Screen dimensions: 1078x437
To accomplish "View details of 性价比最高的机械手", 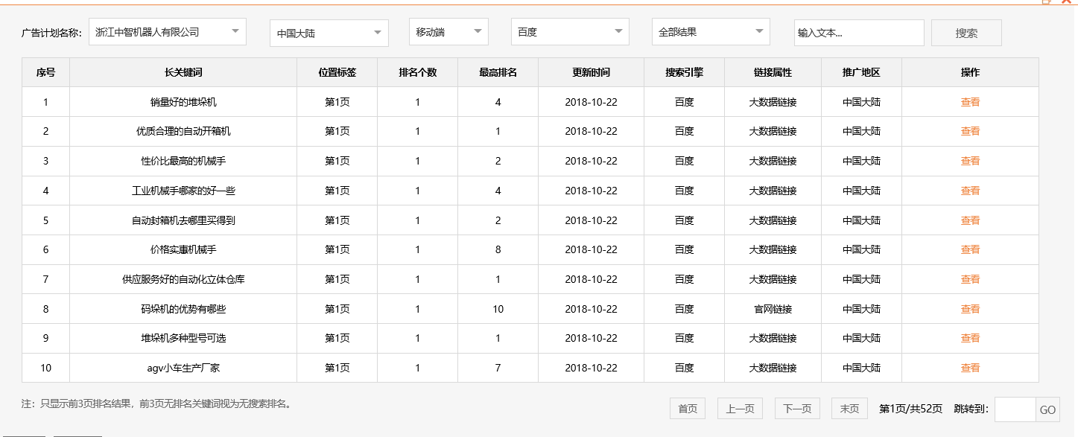I will click(970, 161).
